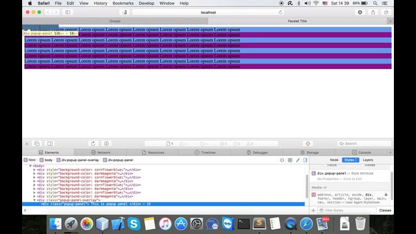The height and width of the screenshot is (234, 416).
Task: Open the Elements tab
Action: pos(48,153)
